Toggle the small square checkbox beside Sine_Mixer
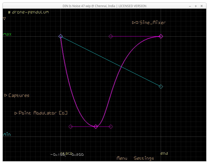The image size is (209, 164). [x=137, y=23]
